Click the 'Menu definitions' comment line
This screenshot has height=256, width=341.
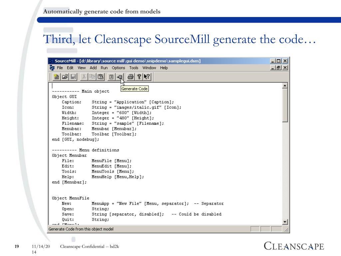(86, 150)
